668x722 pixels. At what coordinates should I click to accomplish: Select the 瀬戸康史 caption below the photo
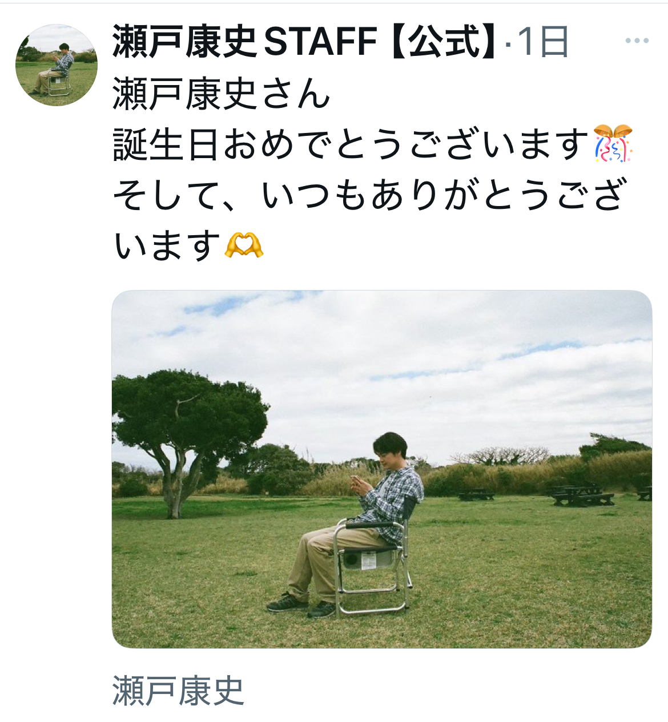coord(179,691)
